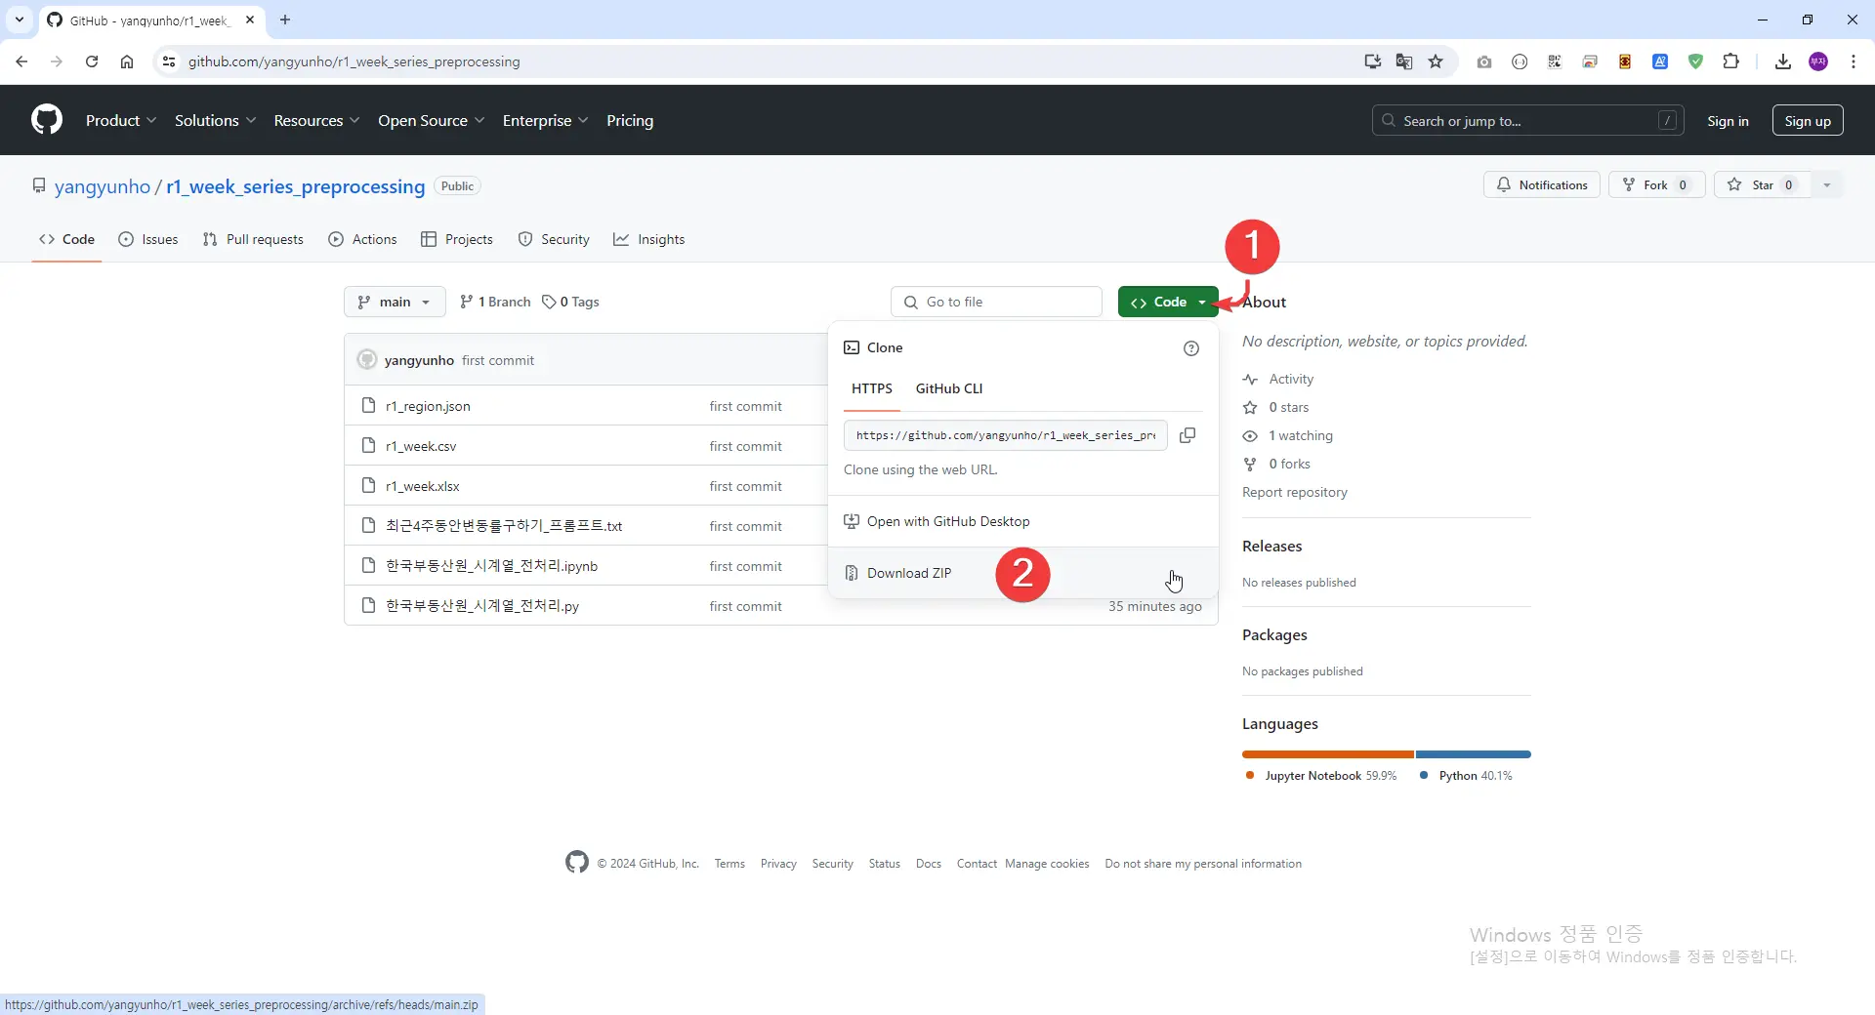
Task: Open the main branch selector dropdown
Action: pos(395,302)
